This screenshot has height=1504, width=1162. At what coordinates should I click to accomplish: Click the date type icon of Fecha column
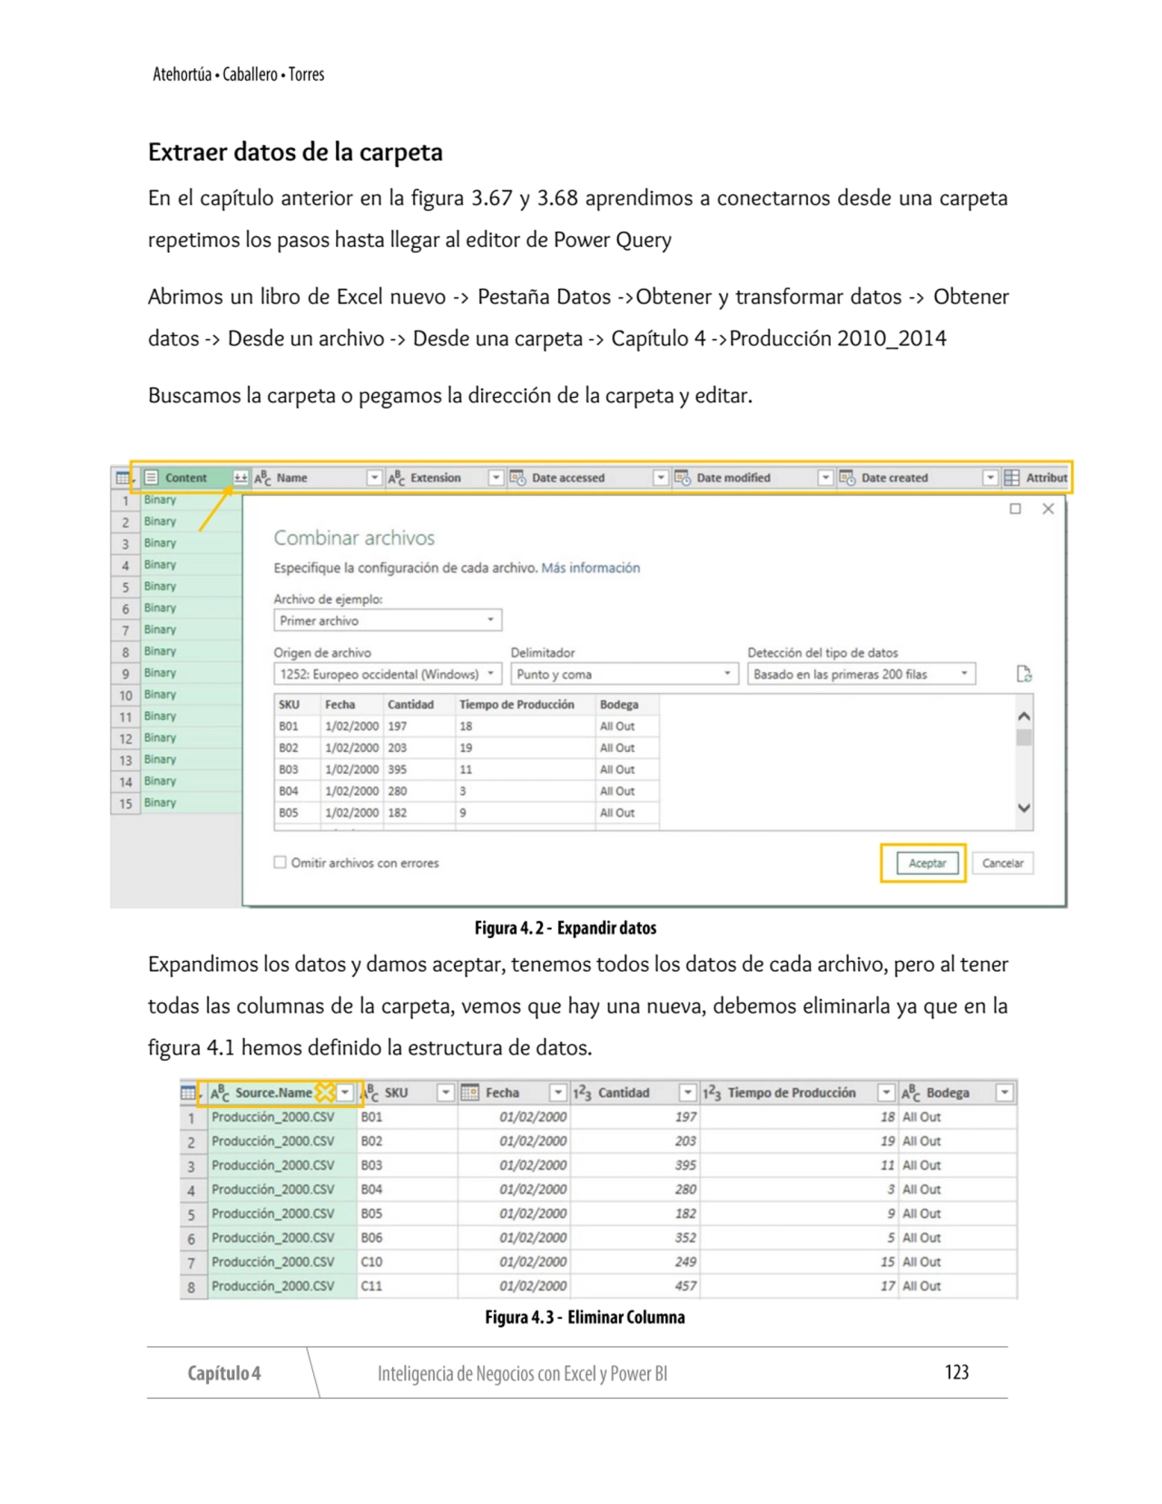[469, 1093]
